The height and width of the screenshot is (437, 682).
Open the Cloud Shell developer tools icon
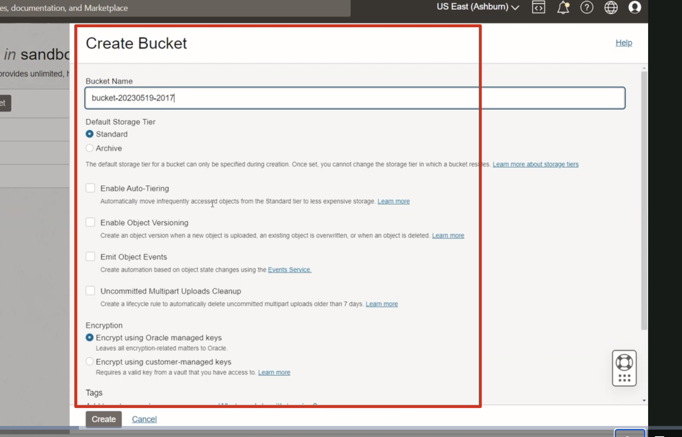click(538, 7)
